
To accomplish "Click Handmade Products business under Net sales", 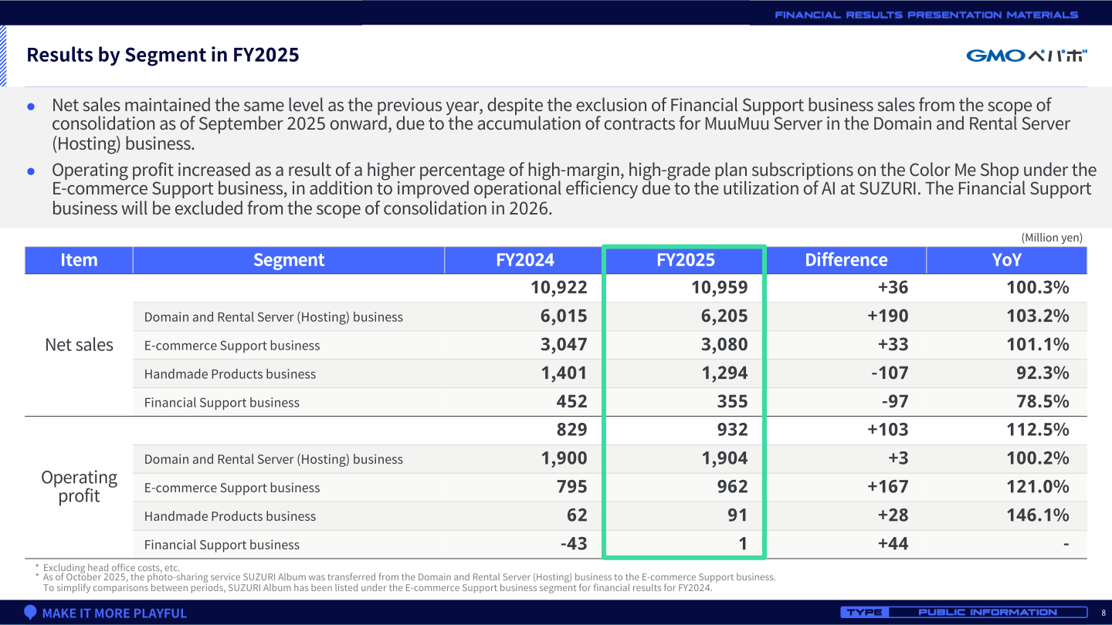I will coord(230,374).
